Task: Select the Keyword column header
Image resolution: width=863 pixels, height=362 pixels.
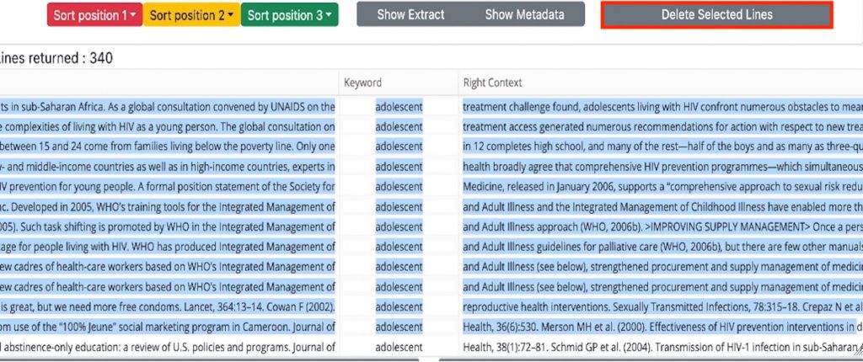Action: pyautogui.click(x=362, y=83)
